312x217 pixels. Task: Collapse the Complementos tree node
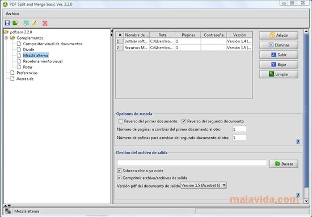6,38
